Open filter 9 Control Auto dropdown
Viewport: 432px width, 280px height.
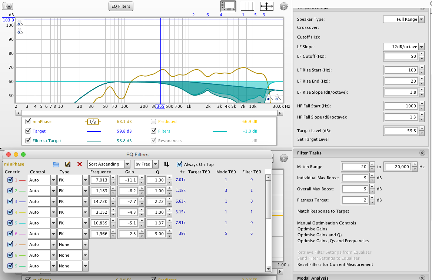click(42, 266)
